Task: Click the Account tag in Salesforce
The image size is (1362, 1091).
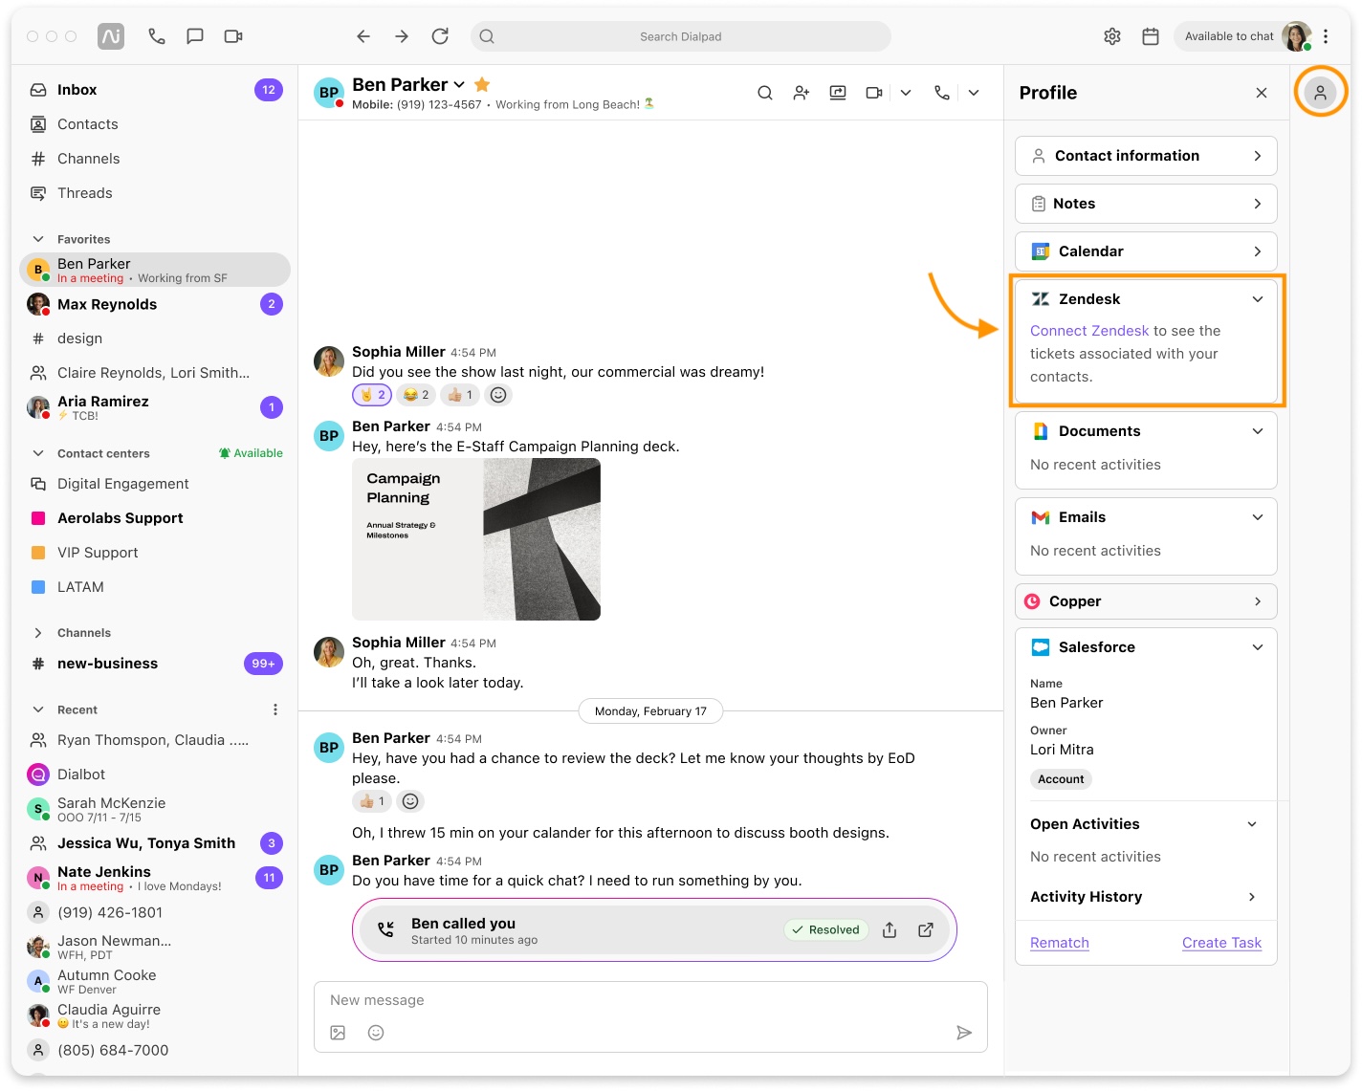Action: pyautogui.click(x=1061, y=779)
